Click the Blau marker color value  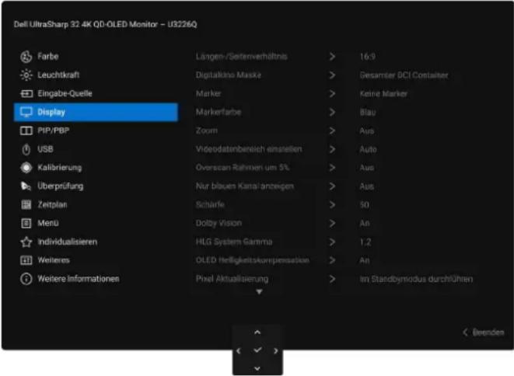click(368, 113)
